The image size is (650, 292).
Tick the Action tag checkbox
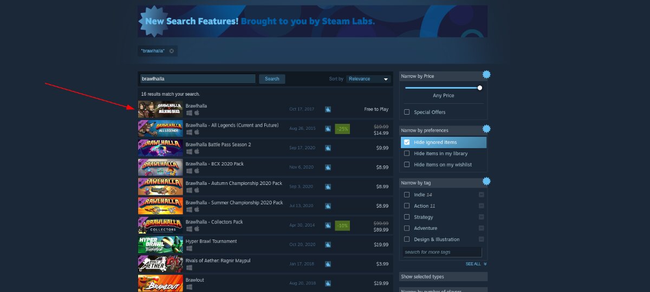click(407, 206)
